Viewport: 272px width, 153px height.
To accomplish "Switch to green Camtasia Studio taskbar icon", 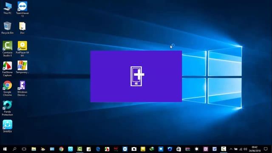I will click(79, 149).
